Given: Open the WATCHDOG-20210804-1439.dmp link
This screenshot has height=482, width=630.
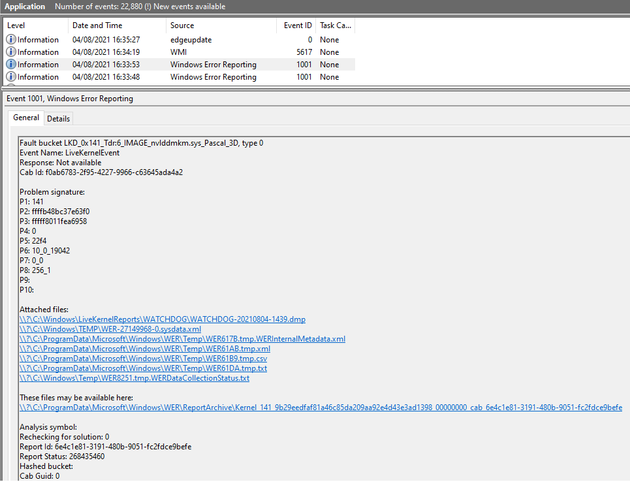Looking at the screenshot, I should [163, 319].
